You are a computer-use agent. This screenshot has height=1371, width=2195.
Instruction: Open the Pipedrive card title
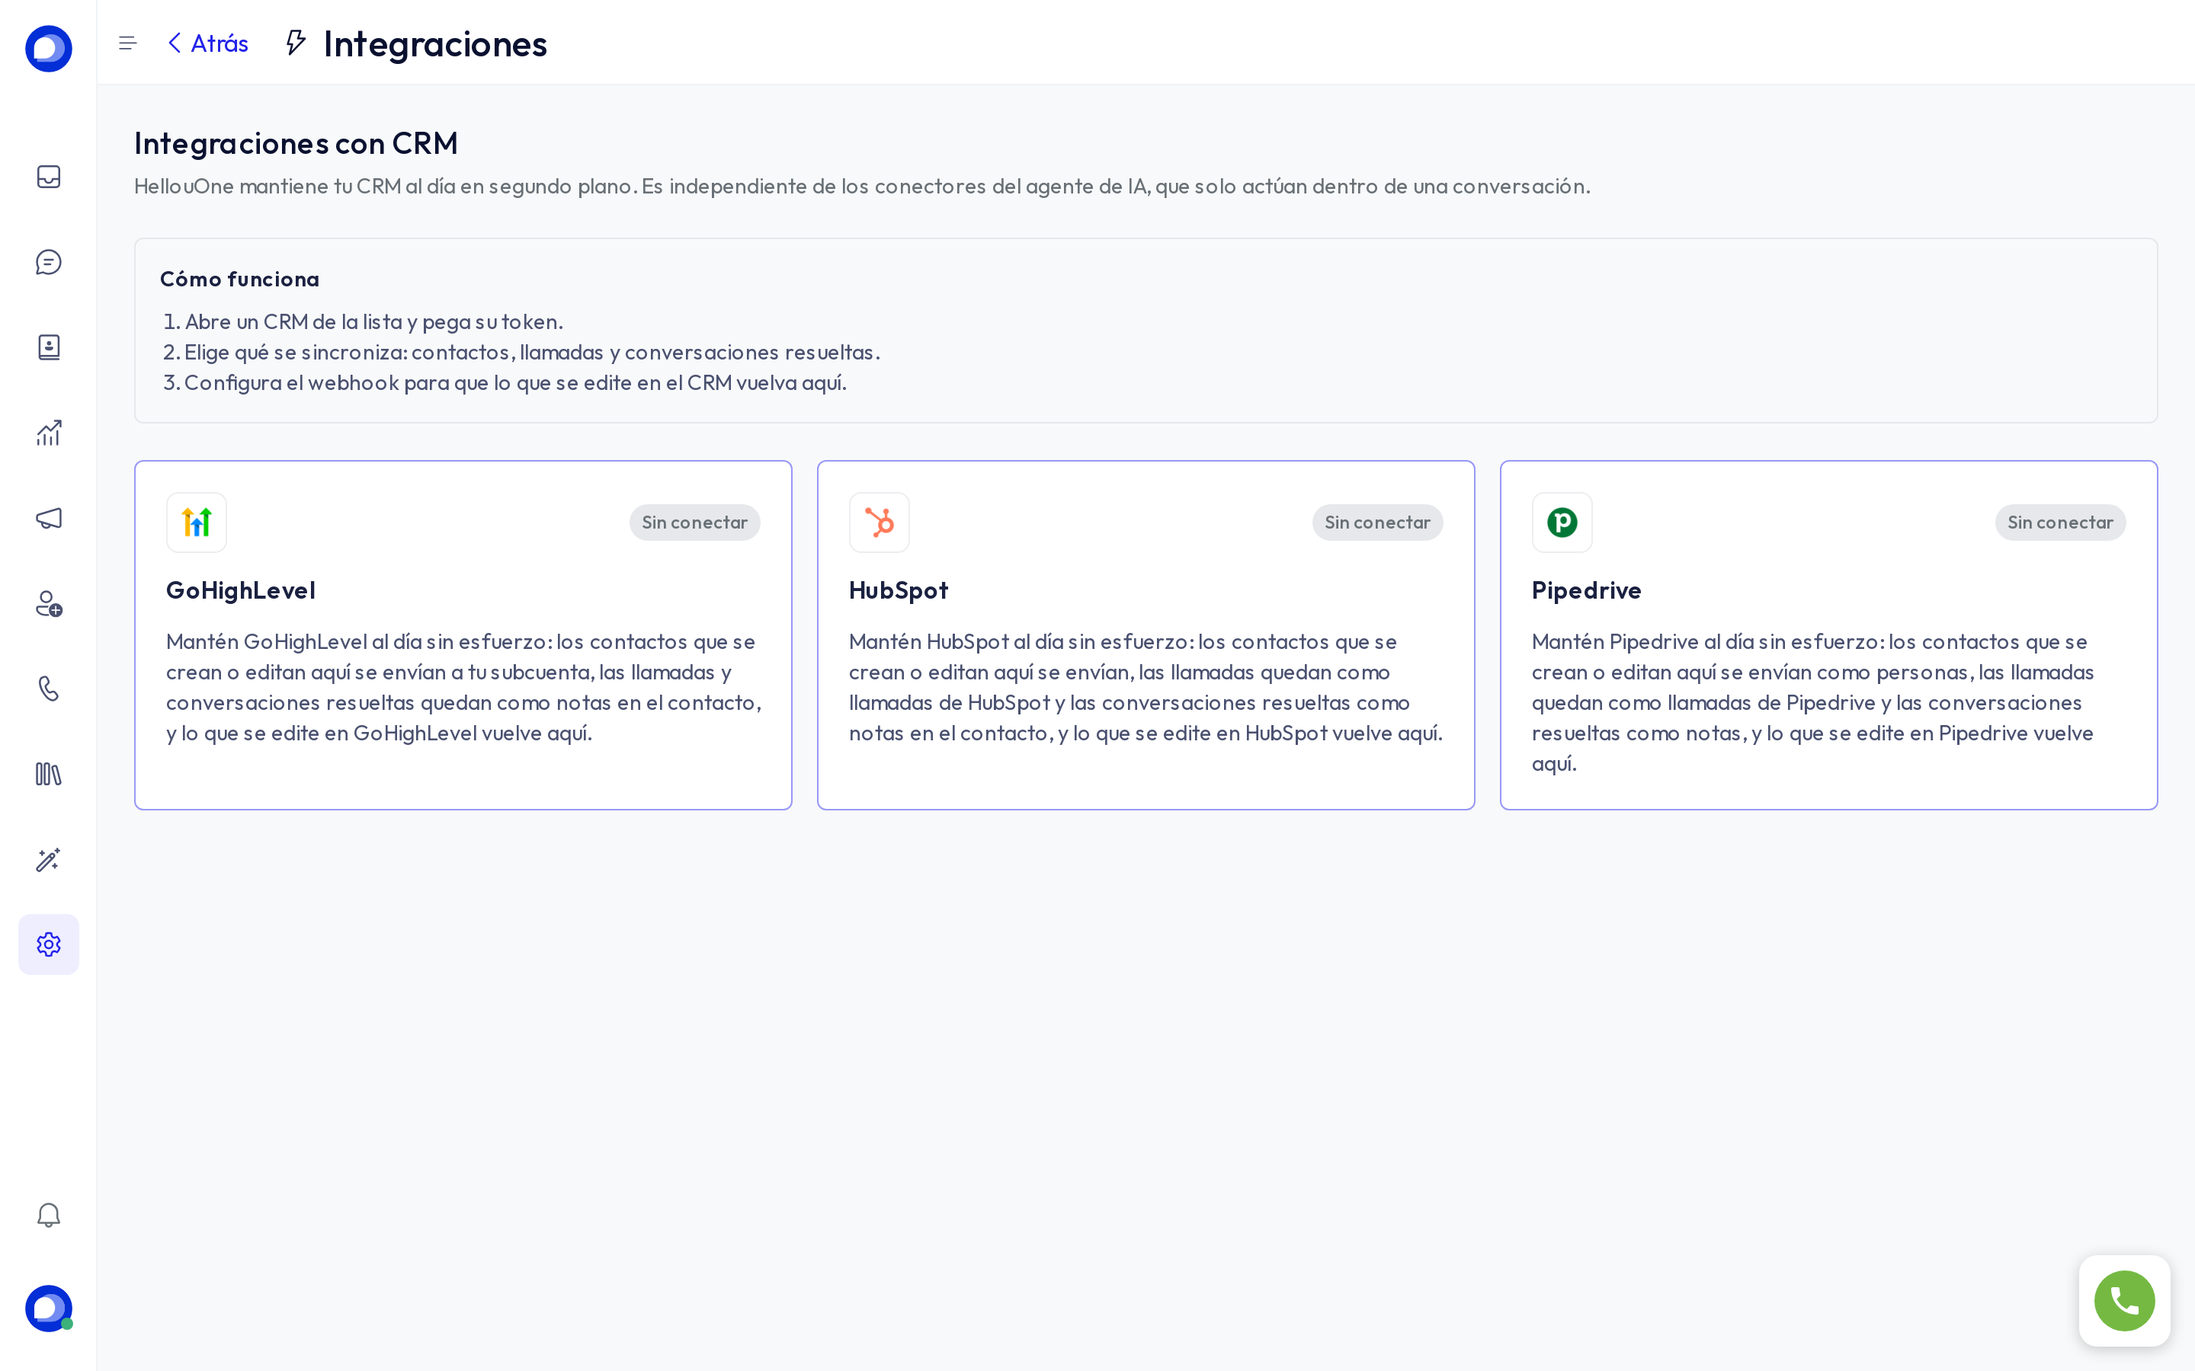tap(1585, 590)
